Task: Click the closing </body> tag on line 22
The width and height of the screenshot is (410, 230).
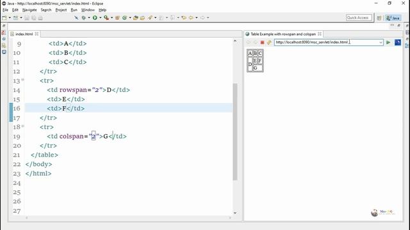Action: point(38,164)
